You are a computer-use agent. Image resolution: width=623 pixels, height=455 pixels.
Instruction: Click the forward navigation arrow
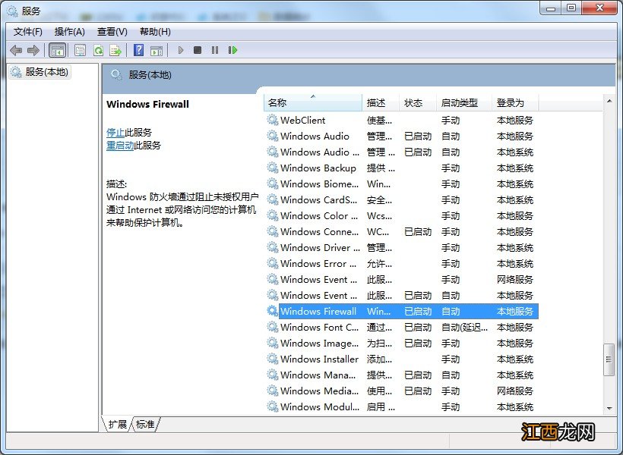click(33, 50)
